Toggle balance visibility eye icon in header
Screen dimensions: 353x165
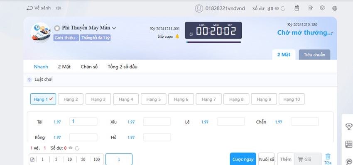click(277, 9)
